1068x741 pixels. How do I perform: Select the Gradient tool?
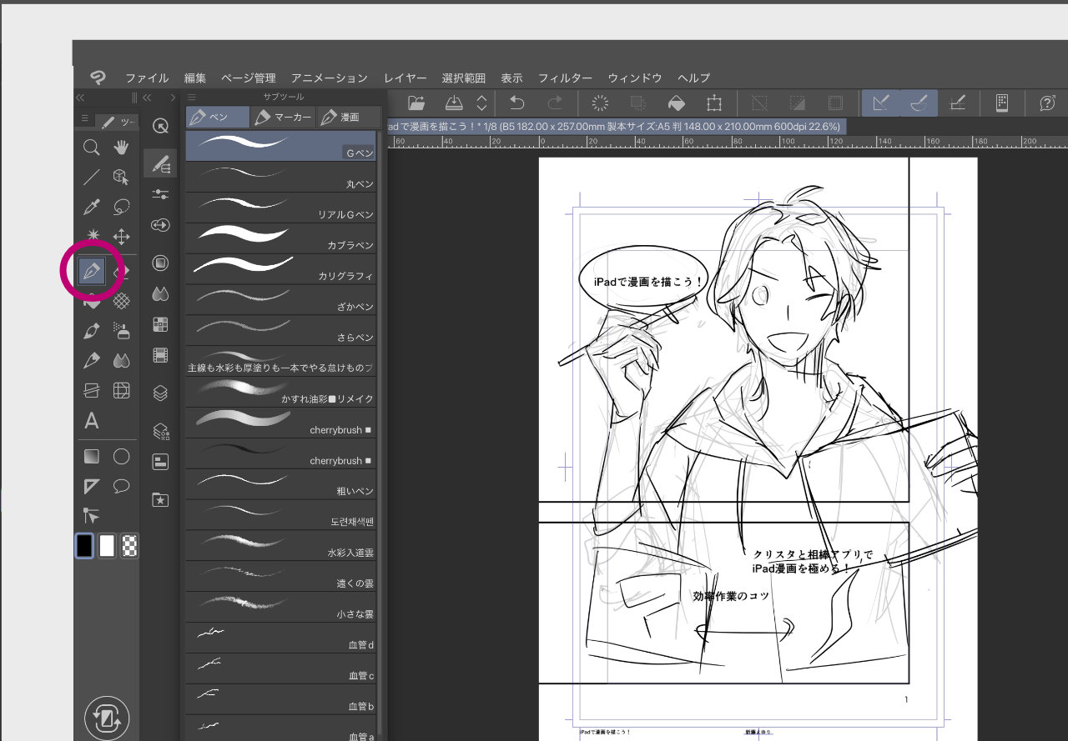(x=92, y=456)
